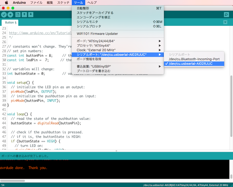Screen dimensions: 233x187
Task: Click the Upload arrow toolbar button
Action: 10,15
